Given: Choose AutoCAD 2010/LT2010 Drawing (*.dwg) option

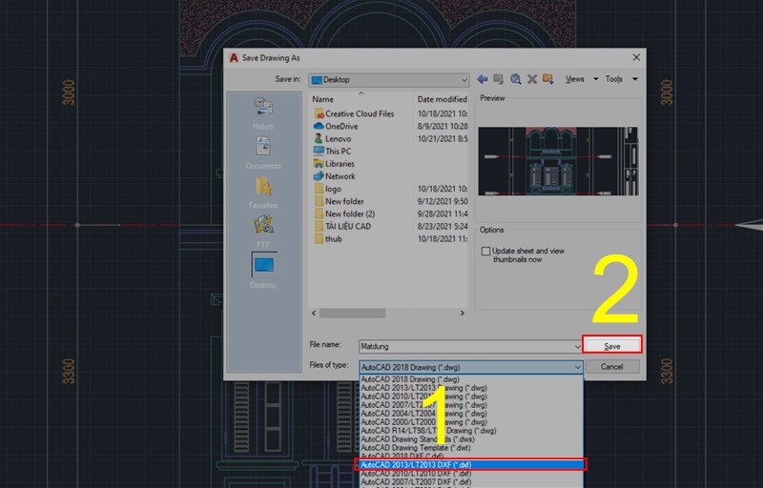Looking at the screenshot, I should click(x=471, y=396).
